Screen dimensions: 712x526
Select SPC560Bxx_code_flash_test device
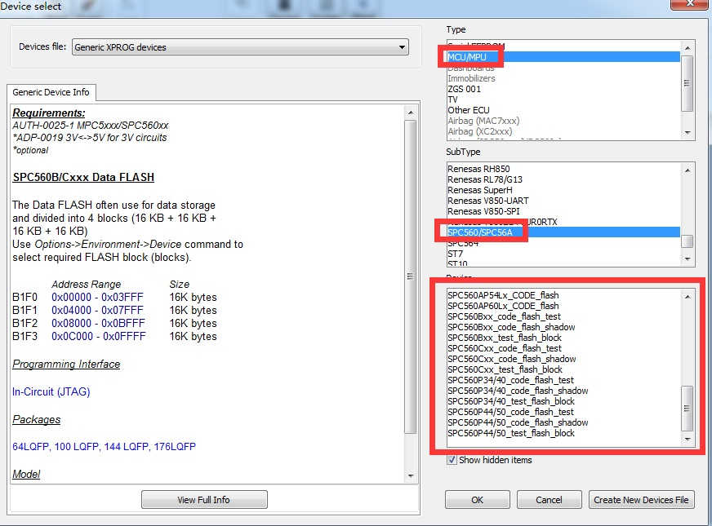click(x=563, y=316)
